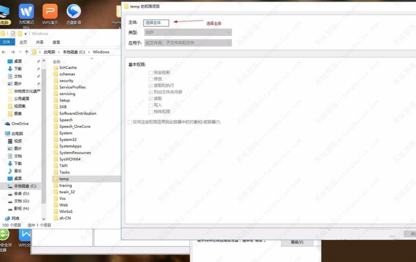The width and height of the screenshot is (416, 262).
Task: Open 为知笔记 Wiz application
Action: 26,12
